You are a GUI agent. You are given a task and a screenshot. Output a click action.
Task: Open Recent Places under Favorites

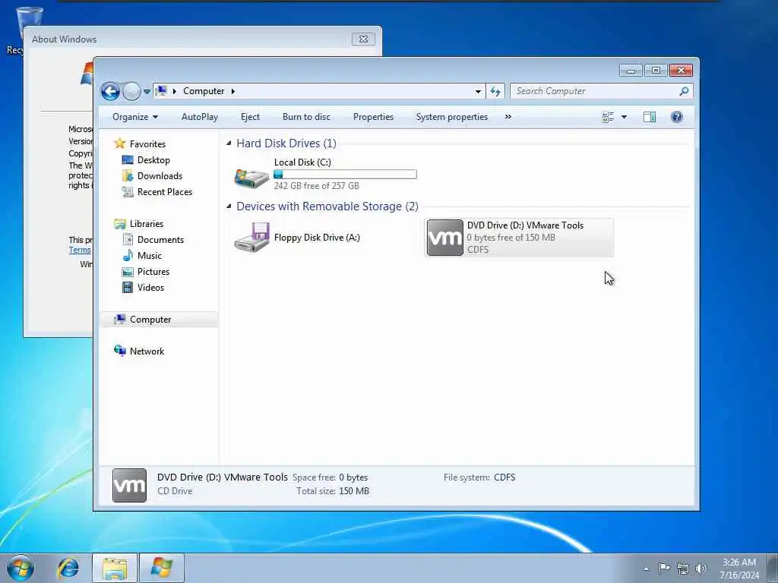[165, 192]
